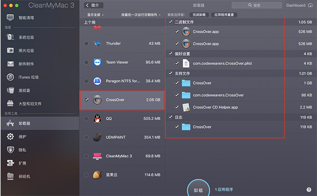317x196 pixels.
Task: Open 维护 maintenance gear icon
Action: (x=11, y=136)
